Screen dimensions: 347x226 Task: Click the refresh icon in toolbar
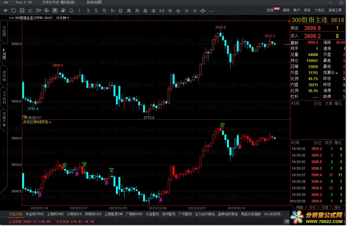pyautogui.click(x=14, y=11)
